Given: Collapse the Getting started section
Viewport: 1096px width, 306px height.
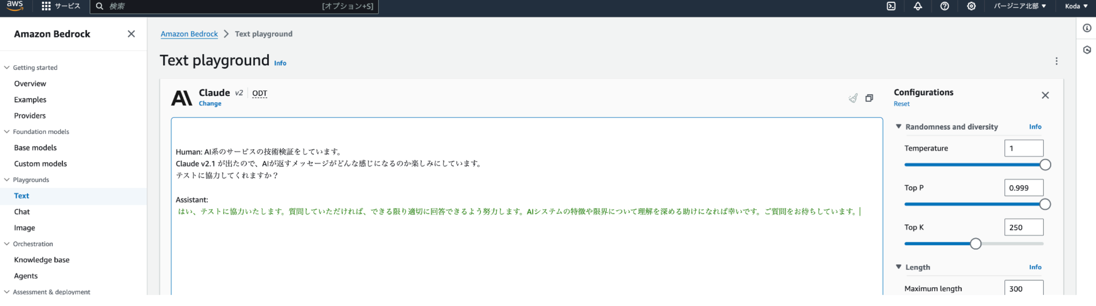Looking at the screenshot, I should point(7,68).
